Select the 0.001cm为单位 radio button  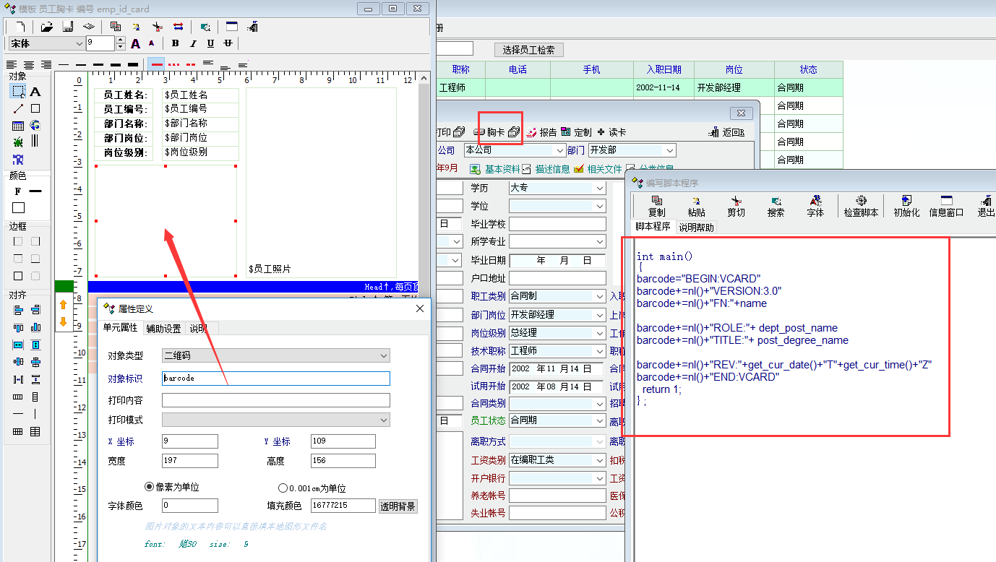pyautogui.click(x=283, y=488)
